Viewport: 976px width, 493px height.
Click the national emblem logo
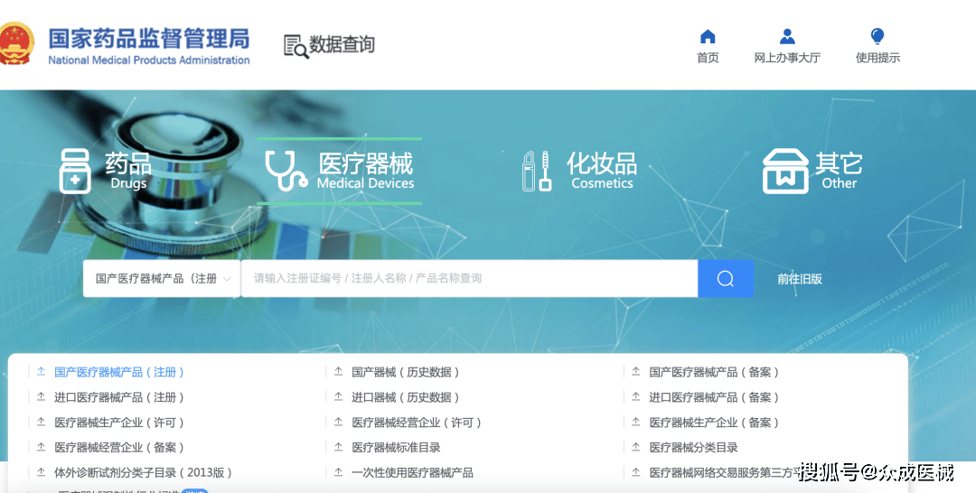[x=16, y=43]
